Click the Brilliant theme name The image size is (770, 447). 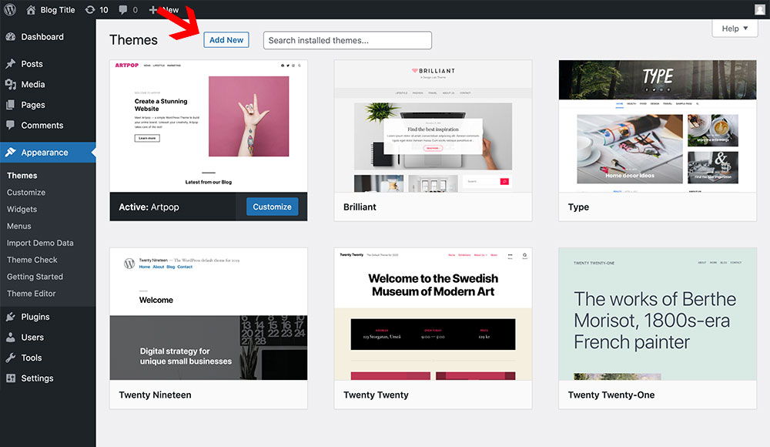[360, 207]
